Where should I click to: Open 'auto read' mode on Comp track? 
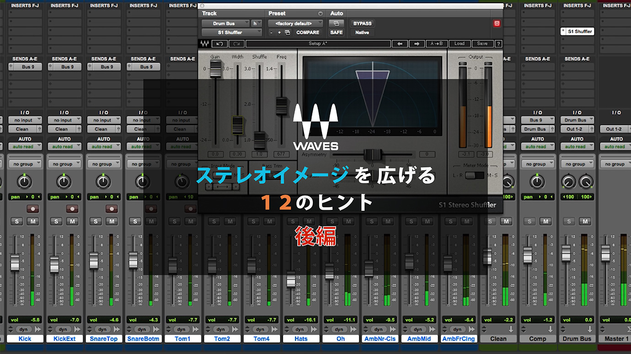pyautogui.click(x=537, y=147)
